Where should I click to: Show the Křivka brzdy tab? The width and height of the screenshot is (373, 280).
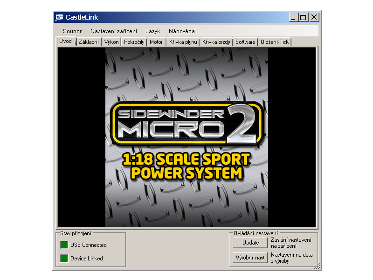click(216, 42)
